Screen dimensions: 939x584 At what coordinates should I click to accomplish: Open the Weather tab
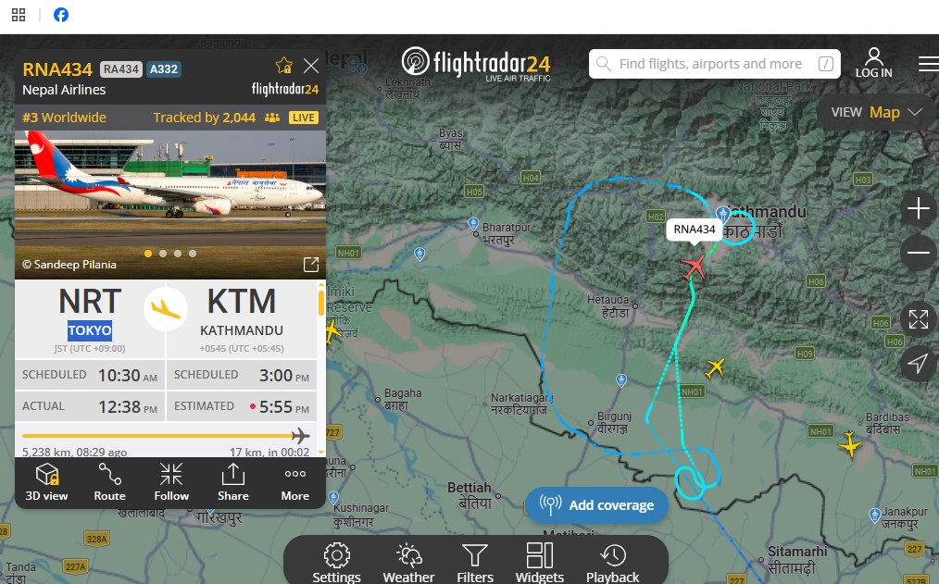(x=409, y=563)
